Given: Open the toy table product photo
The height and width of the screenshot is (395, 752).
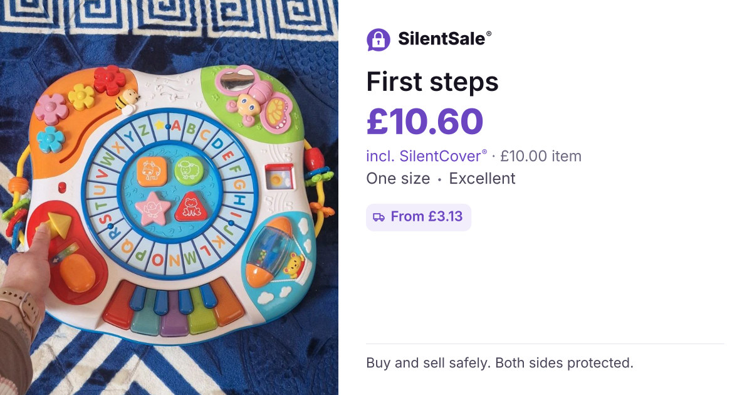Looking at the screenshot, I should point(169,197).
